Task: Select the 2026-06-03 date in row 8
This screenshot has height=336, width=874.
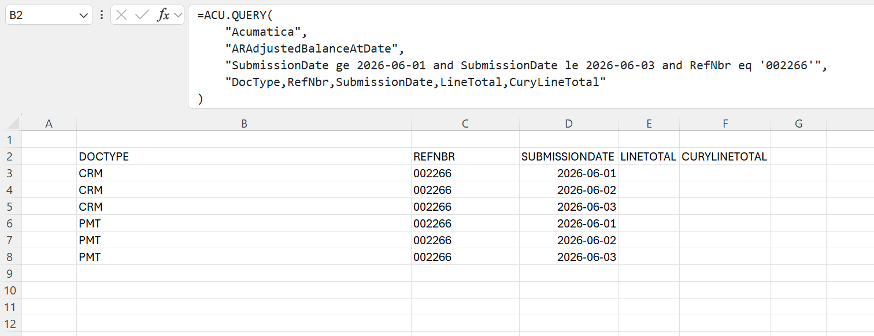Action: click(x=569, y=257)
